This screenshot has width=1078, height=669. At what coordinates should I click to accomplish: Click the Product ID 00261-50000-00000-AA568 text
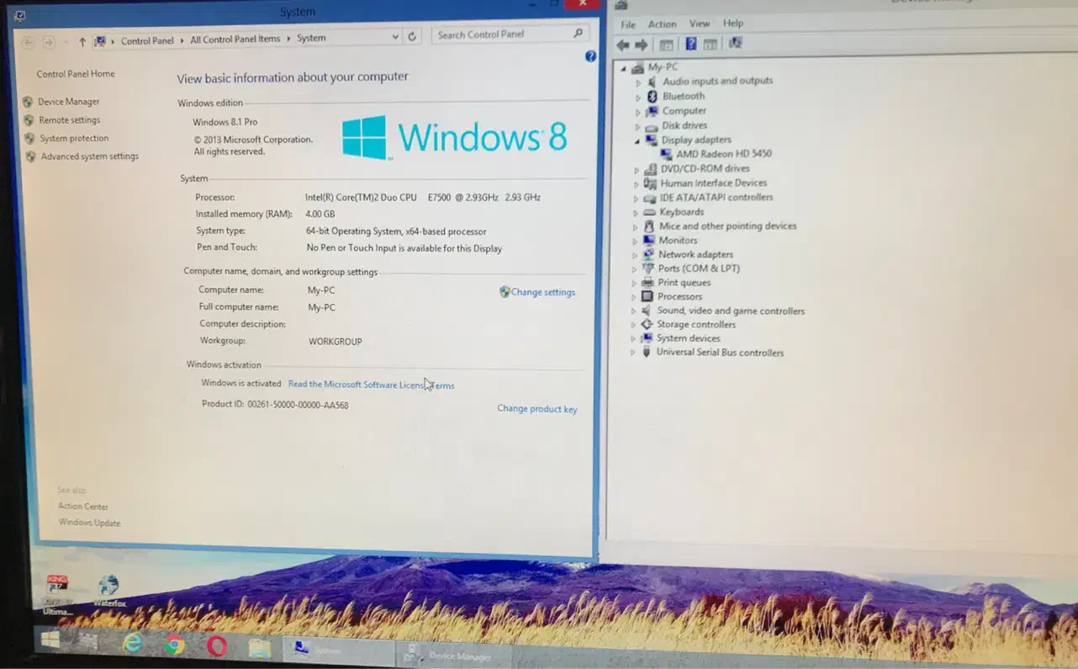tap(275, 405)
